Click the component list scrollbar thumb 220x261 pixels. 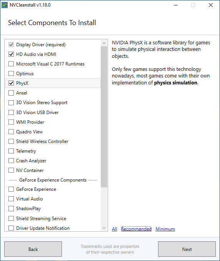click(x=104, y=117)
